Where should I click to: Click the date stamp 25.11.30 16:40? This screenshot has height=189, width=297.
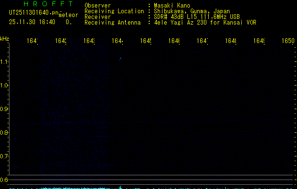32,22
